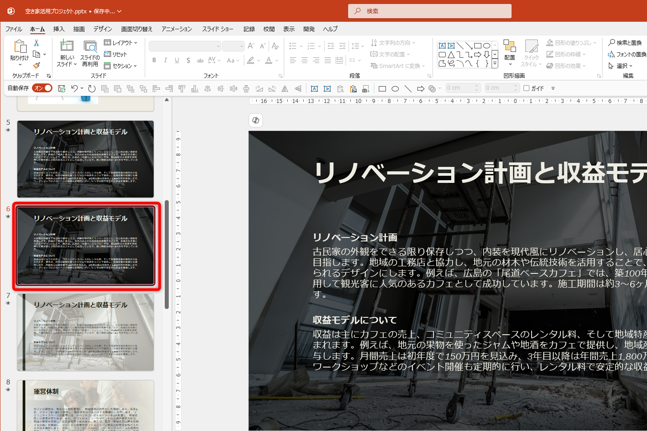
Task: Toggle the AutoSave (自動保存) switch off
Action: pos(42,88)
